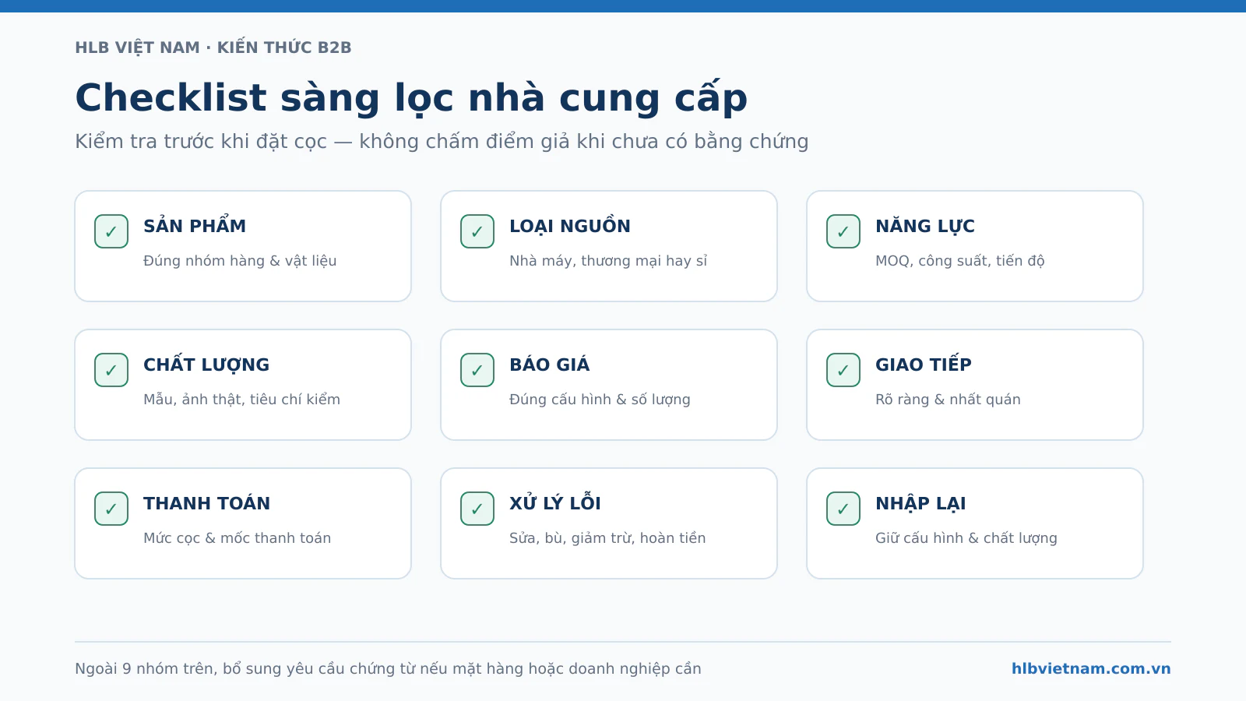Click text 'Đúng nhóm hàng & vật liệu'
Screen dimensions: 1246x701
tap(240, 260)
